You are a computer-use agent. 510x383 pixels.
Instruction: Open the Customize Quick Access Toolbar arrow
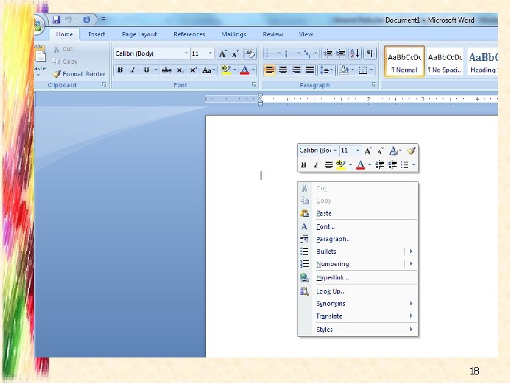click(x=103, y=19)
